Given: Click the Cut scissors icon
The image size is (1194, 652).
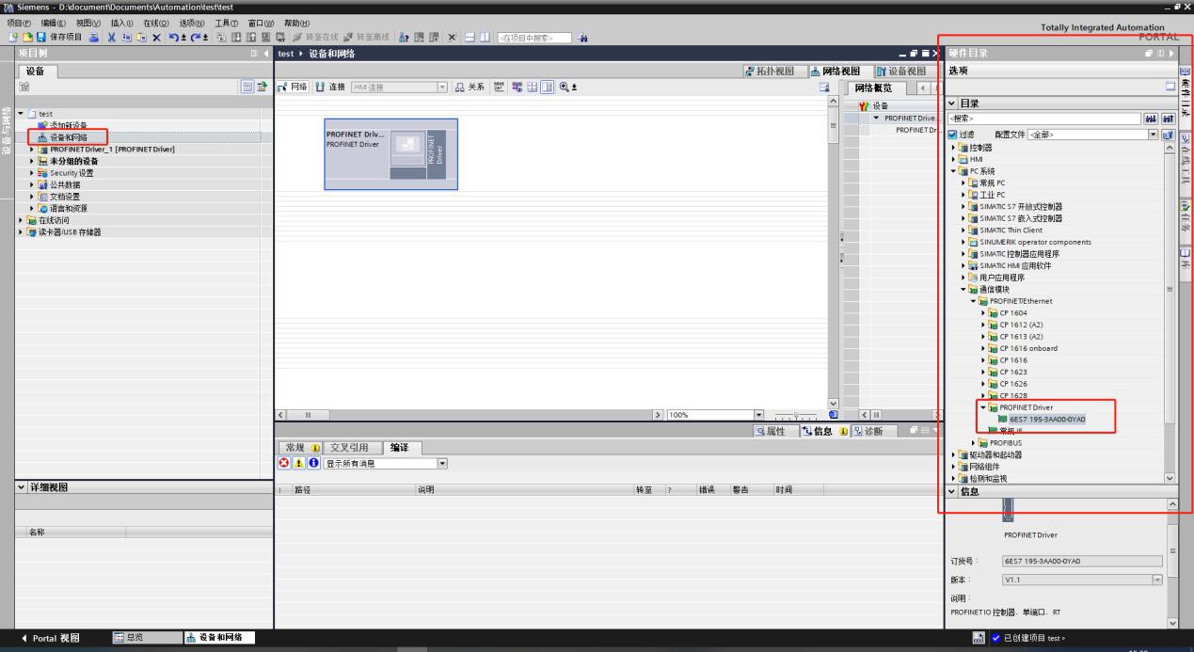Looking at the screenshot, I should (111, 38).
